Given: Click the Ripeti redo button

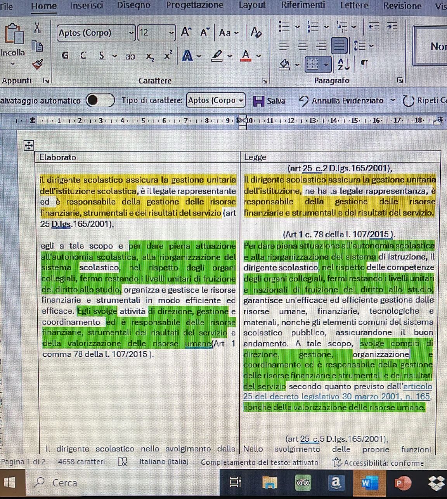Looking at the screenshot, I should 424,101.
